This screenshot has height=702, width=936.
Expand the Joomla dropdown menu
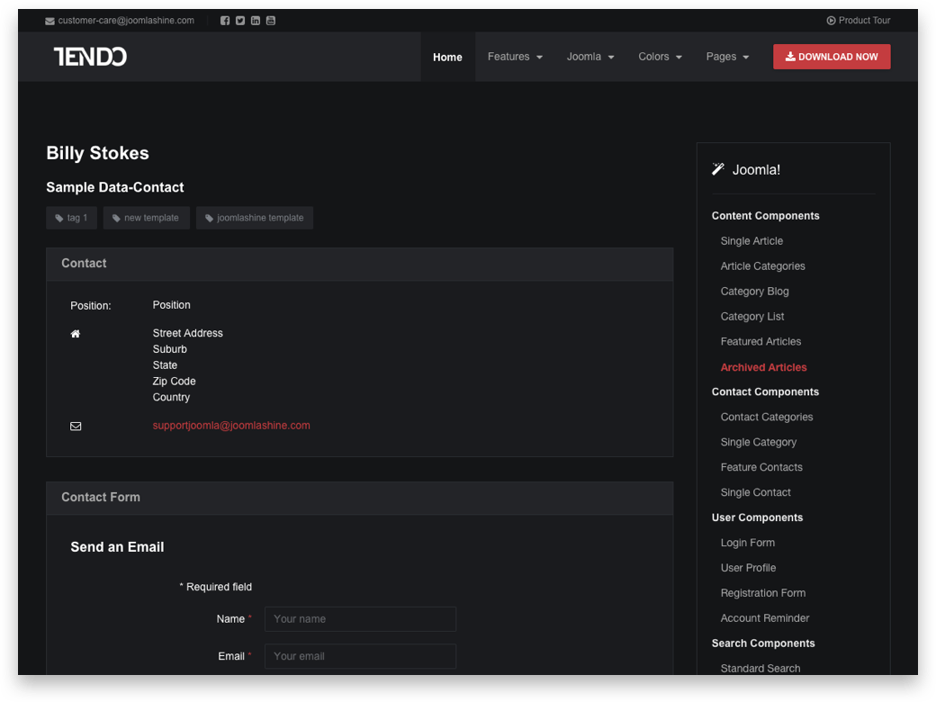pyautogui.click(x=590, y=57)
